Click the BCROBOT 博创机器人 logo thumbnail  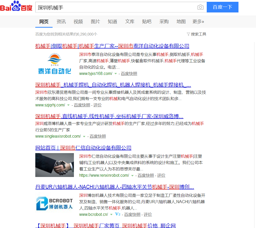pos(55,204)
